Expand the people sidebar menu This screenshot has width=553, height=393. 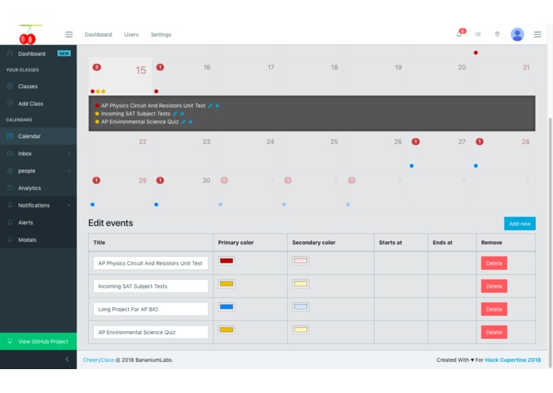(x=38, y=170)
